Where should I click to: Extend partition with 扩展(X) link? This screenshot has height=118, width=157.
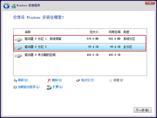(x=58, y=87)
